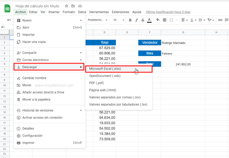The width and height of the screenshot is (229, 158).
Task: Open Detalles from the file menu
Action: pos(49,128)
